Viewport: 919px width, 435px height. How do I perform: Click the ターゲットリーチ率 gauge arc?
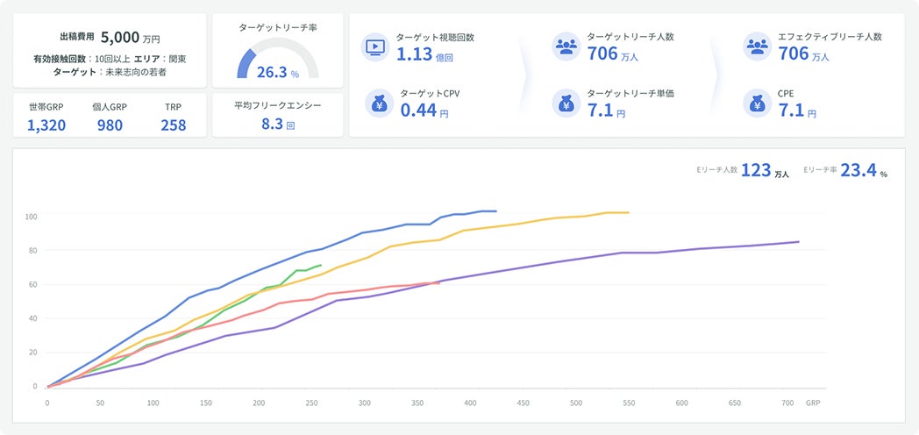point(245,63)
